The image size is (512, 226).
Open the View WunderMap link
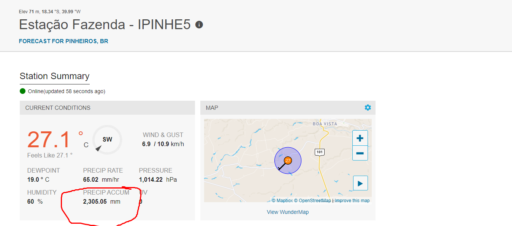point(288,212)
